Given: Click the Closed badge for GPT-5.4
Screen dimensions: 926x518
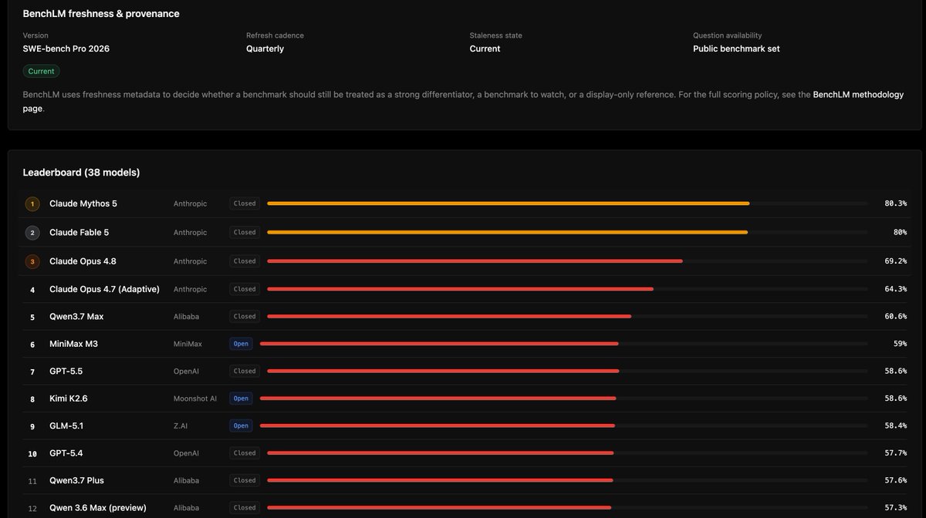Looking at the screenshot, I should 245,453.
